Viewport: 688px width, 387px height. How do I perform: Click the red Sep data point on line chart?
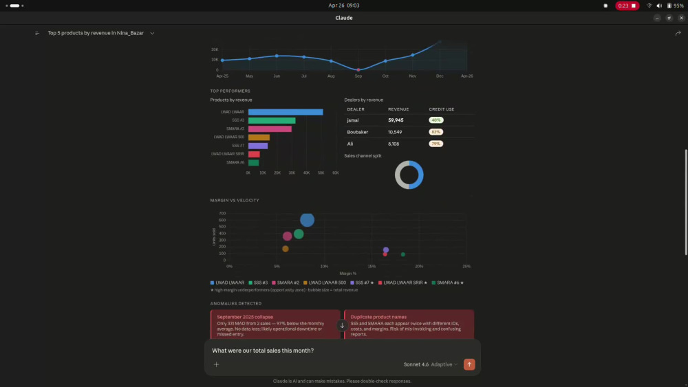point(358,69)
